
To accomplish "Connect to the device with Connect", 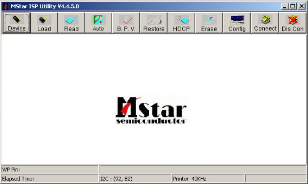I will (x=265, y=23).
